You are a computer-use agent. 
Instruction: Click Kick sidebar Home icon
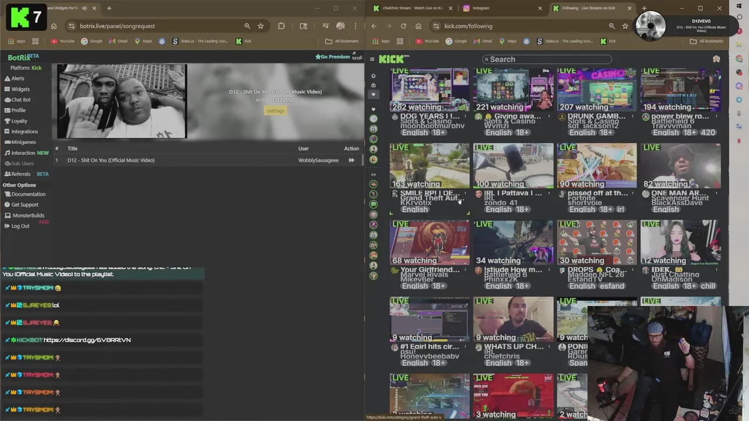pyautogui.click(x=373, y=75)
